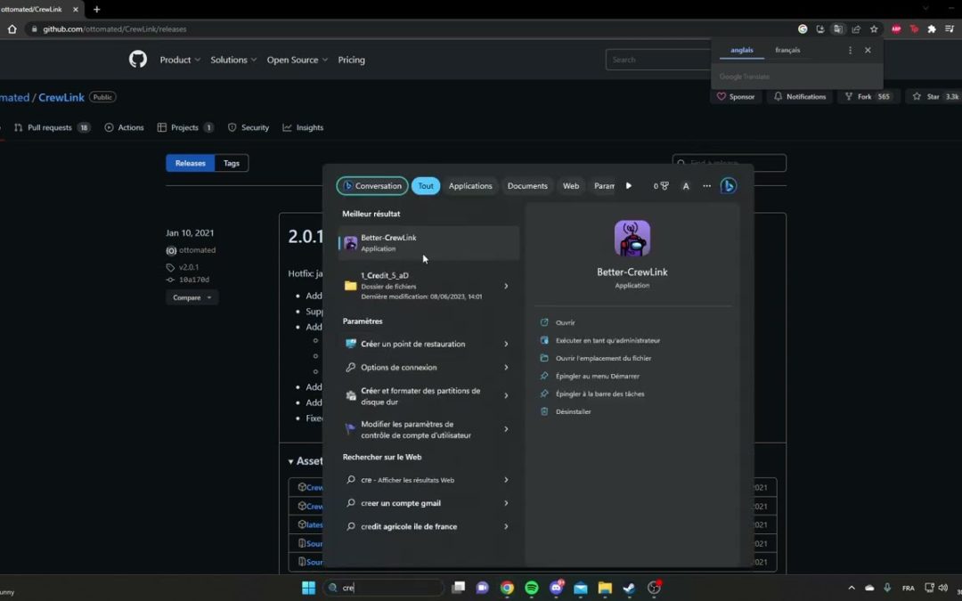962x601 pixels.
Task: Go to GitHub Pricing page
Action: click(x=352, y=60)
